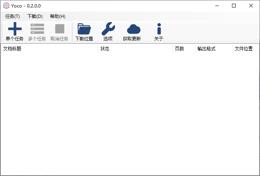This screenshot has width=260, height=176.
Task: Click the empty task list area
Action: pos(130,112)
